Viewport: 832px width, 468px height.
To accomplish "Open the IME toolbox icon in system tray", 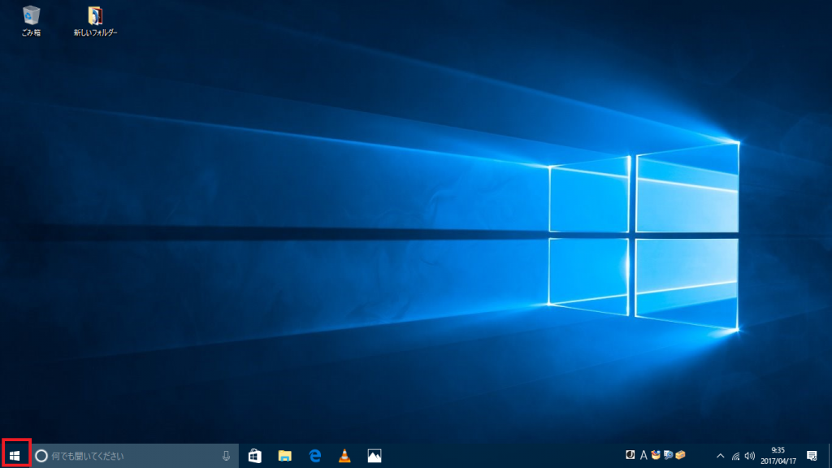I will pyautogui.click(x=681, y=455).
